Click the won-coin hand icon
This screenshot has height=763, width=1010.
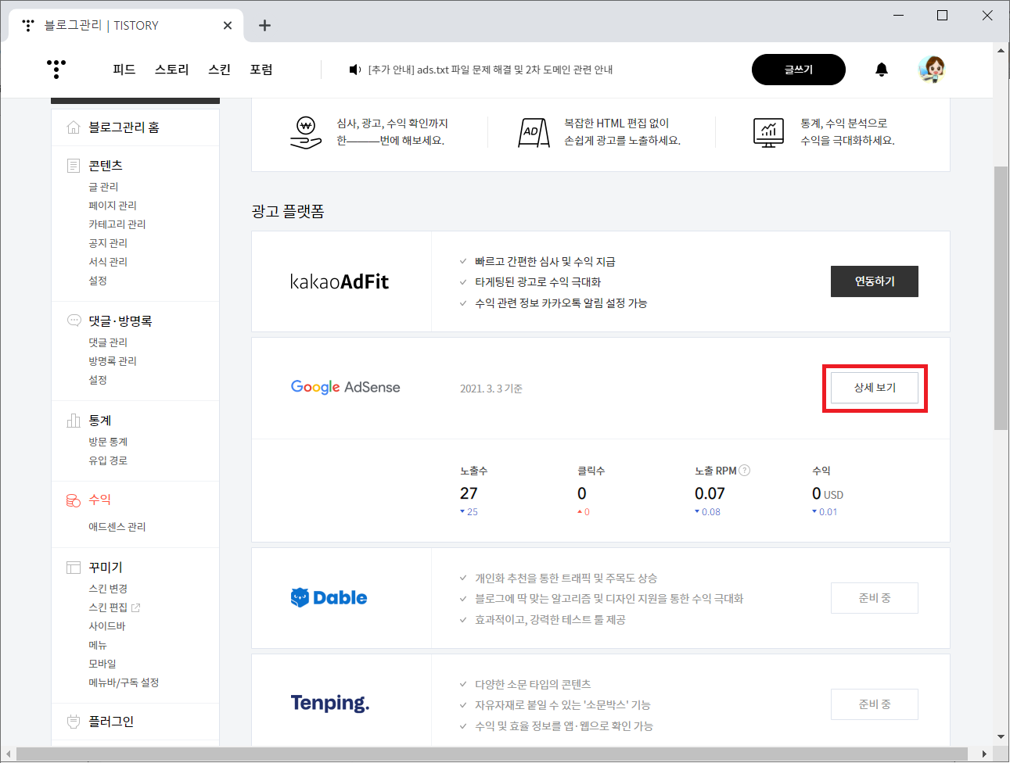306,132
